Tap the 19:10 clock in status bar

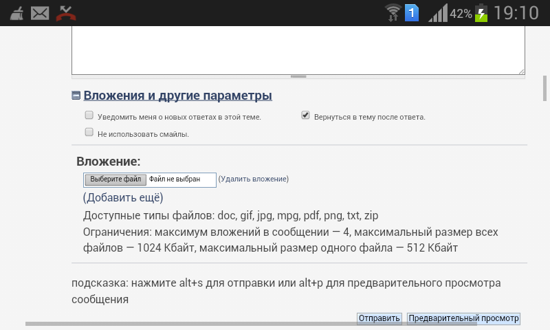point(516,13)
